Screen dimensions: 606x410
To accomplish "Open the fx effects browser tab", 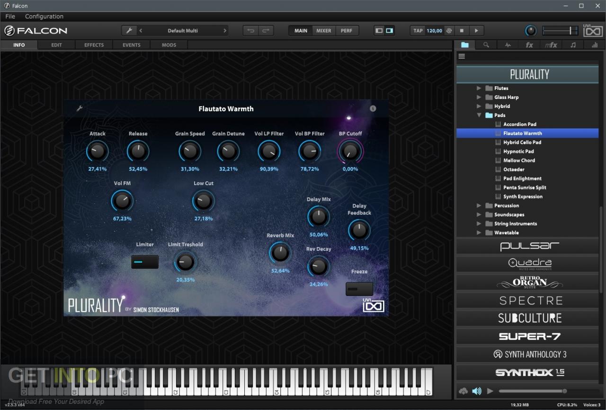I will 529,45.
